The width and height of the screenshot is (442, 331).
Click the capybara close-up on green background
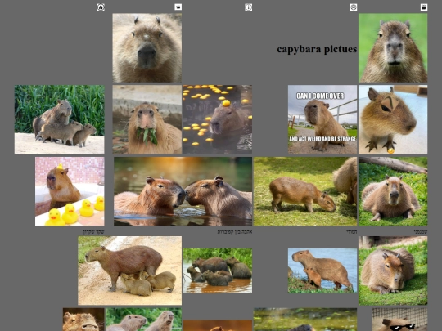coord(393,48)
